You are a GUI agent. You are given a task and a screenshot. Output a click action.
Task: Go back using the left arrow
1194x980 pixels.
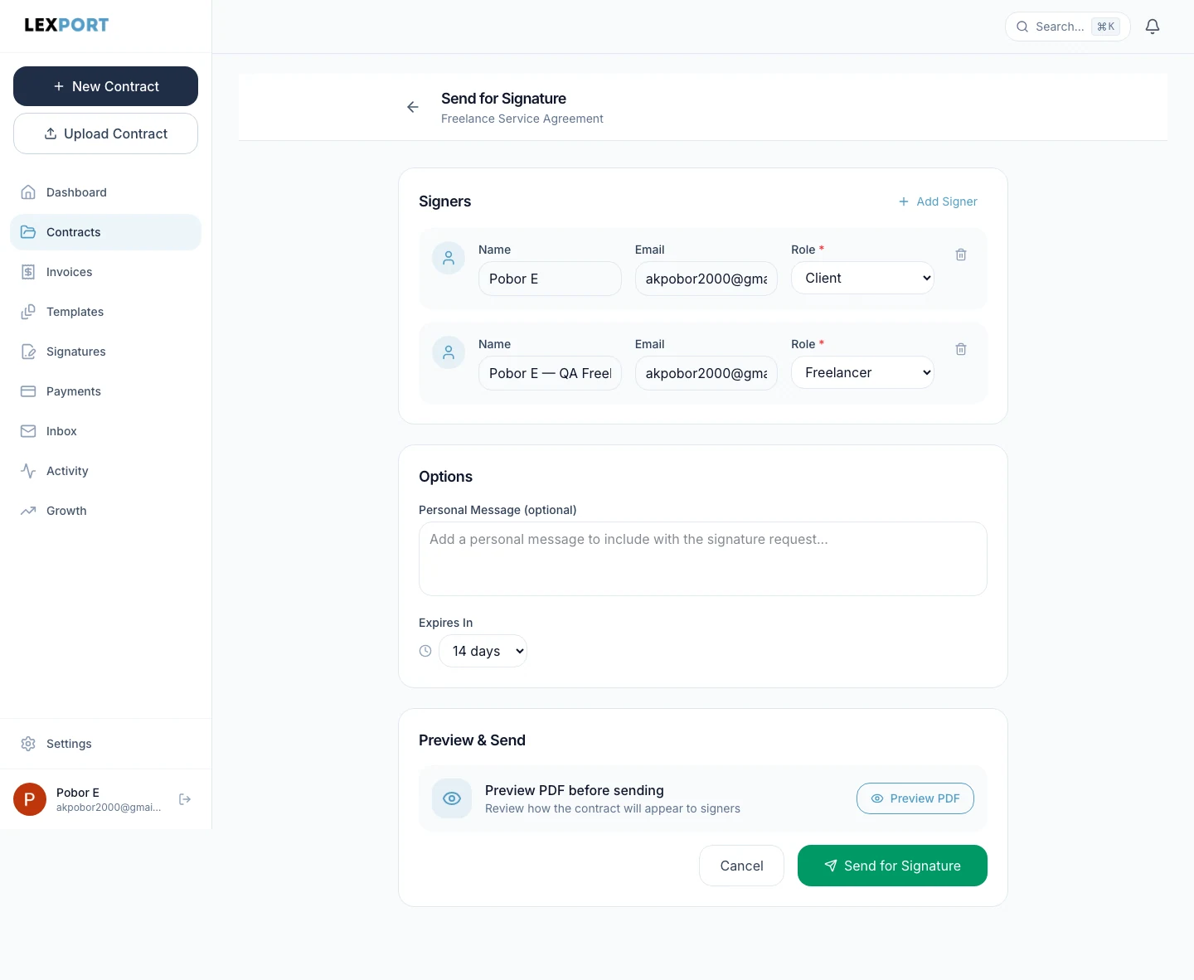coord(413,107)
